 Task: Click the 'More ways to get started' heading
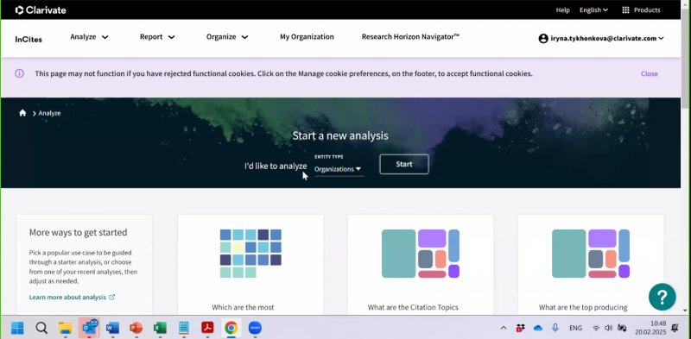[78, 232]
